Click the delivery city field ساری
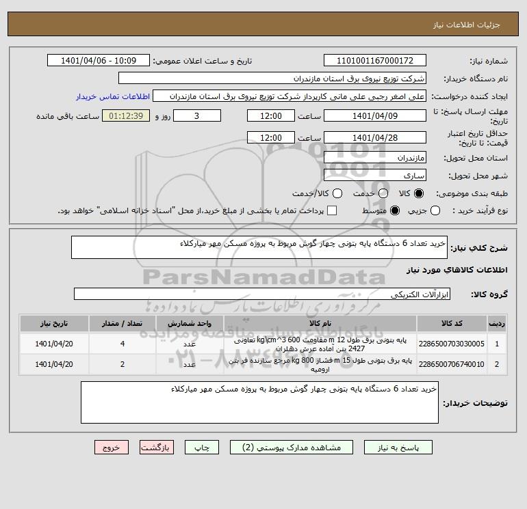This screenshot has width=527, height=509. (x=375, y=175)
